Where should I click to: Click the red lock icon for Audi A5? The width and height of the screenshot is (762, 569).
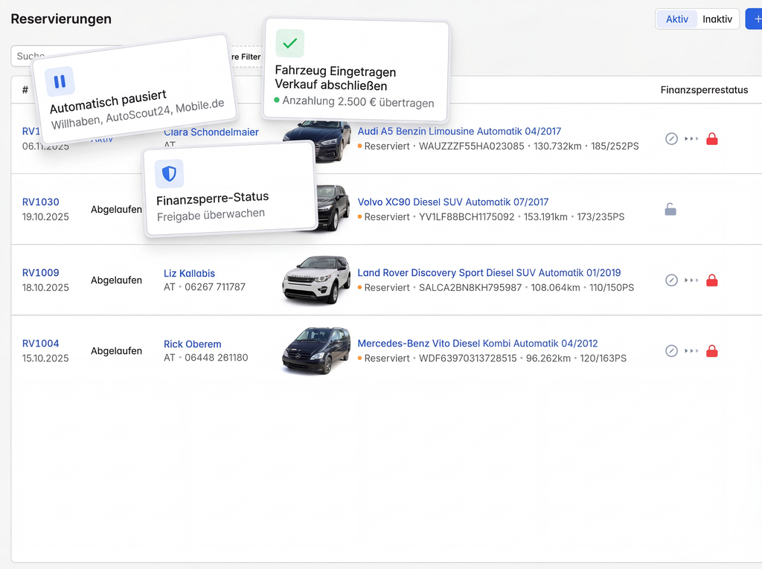point(711,139)
